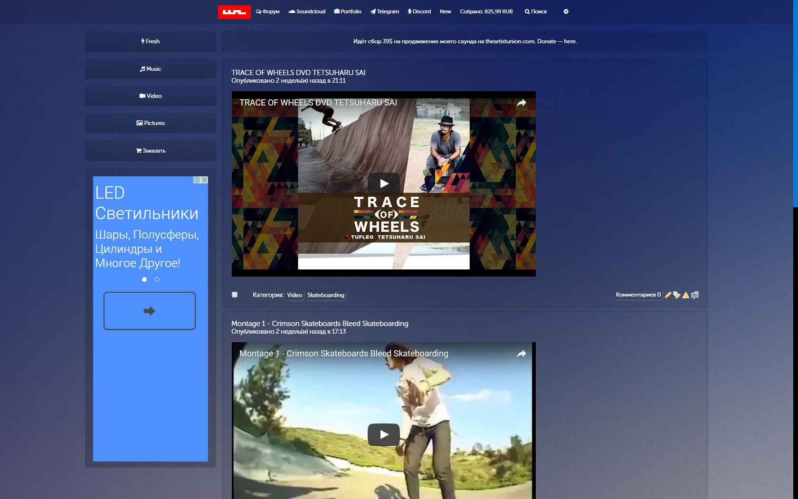798x499 pixels.
Task: Play the Montage 1 Crimson Skateboards video
Action: point(384,434)
